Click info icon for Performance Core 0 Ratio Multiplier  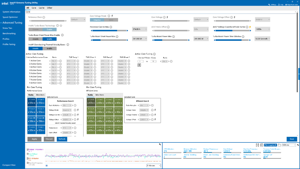point(75,105)
